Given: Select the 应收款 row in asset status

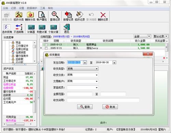Looking at the screenshot, I should [18, 95].
